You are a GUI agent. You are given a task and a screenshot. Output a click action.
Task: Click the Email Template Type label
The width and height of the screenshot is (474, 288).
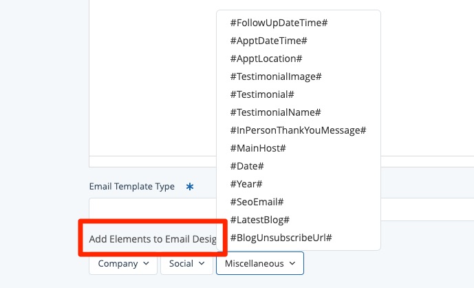pyautogui.click(x=132, y=187)
